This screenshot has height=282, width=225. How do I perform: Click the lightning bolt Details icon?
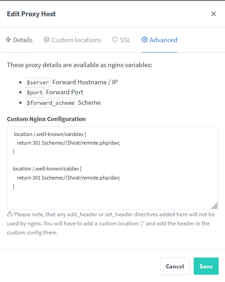click(x=8, y=40)
